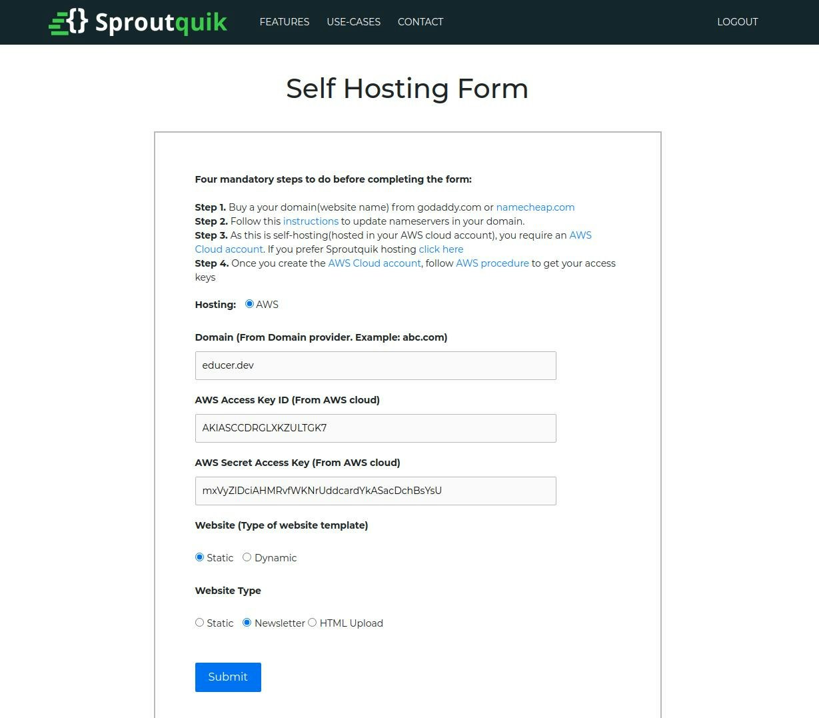Click the Sproutquik logo icon

coord(67,22)
